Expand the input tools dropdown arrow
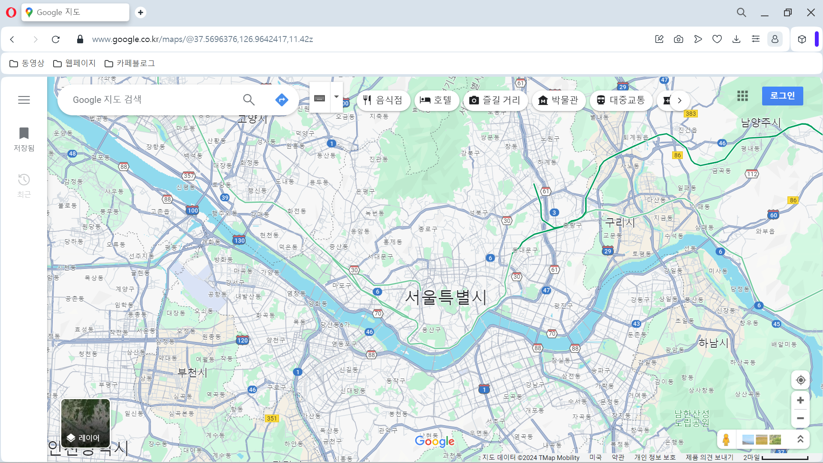Image resolution: width=823 pixels, height=463 pixels. coord(336,97)
